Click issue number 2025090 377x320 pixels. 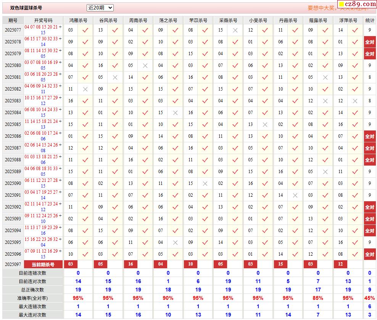(x=13, y=184)
